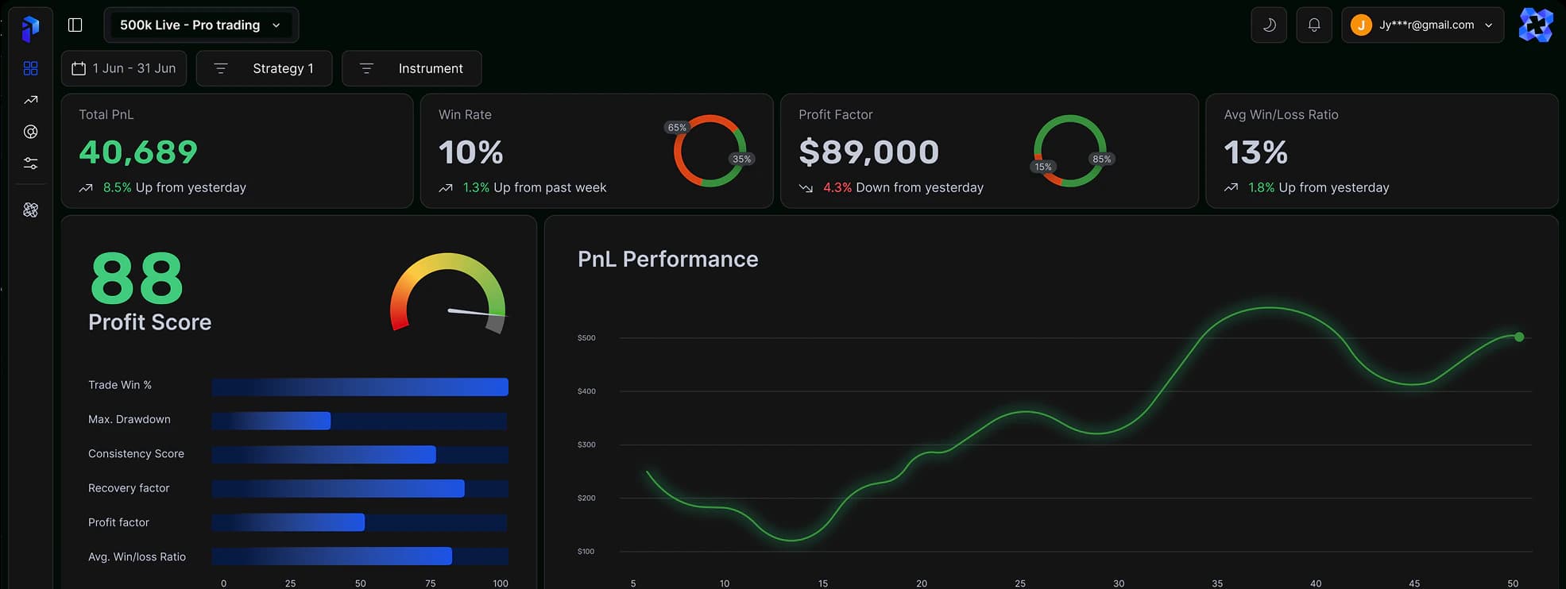Screen dimensions: 1566x589
Task: Select the target icon in the sidebar
Action: [x=30, y=132]
